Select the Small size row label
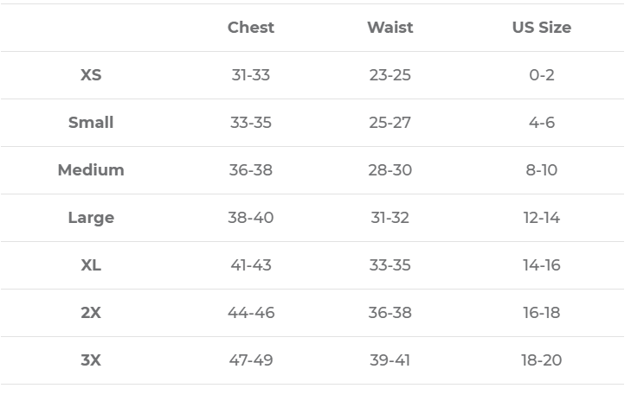Viewport: 631px width, 401px height. pos(91,123)
